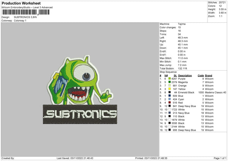This screenshot has height=161, width=228.
Task: Click the white swatch with 1723 stitches
Action: point(169,109)
